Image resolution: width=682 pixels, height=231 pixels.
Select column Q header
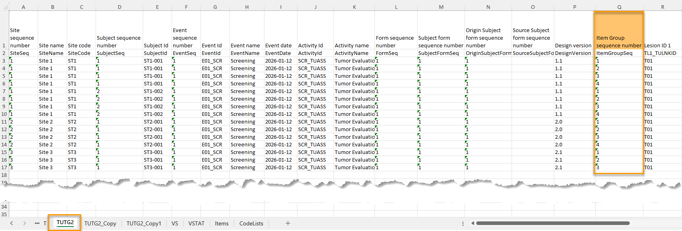coord(619,7)
